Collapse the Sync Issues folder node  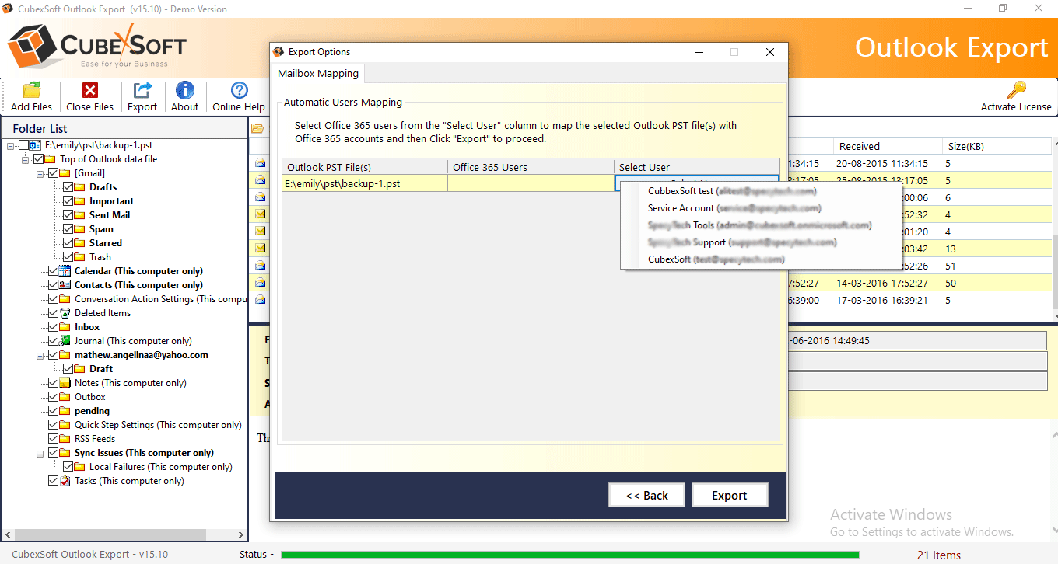pyautogui.click(x=40, y=453)
